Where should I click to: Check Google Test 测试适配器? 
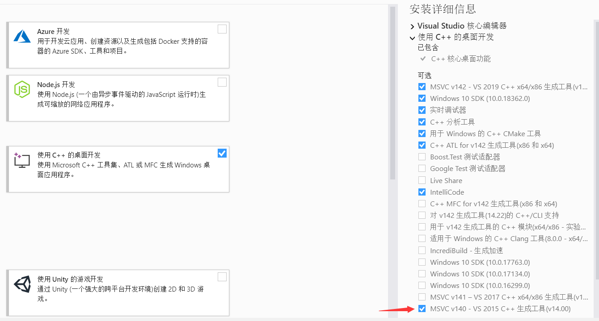(422, 168)
